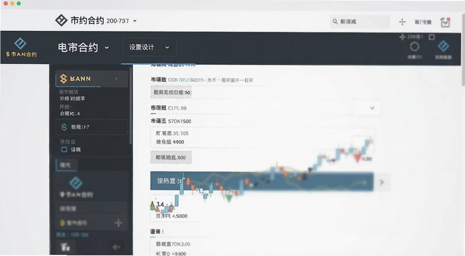Image resolution: width=465 pixels, height=256 pixels.
Task: Click the back arrow at sidebar bottom right
Action: [116, 247]
